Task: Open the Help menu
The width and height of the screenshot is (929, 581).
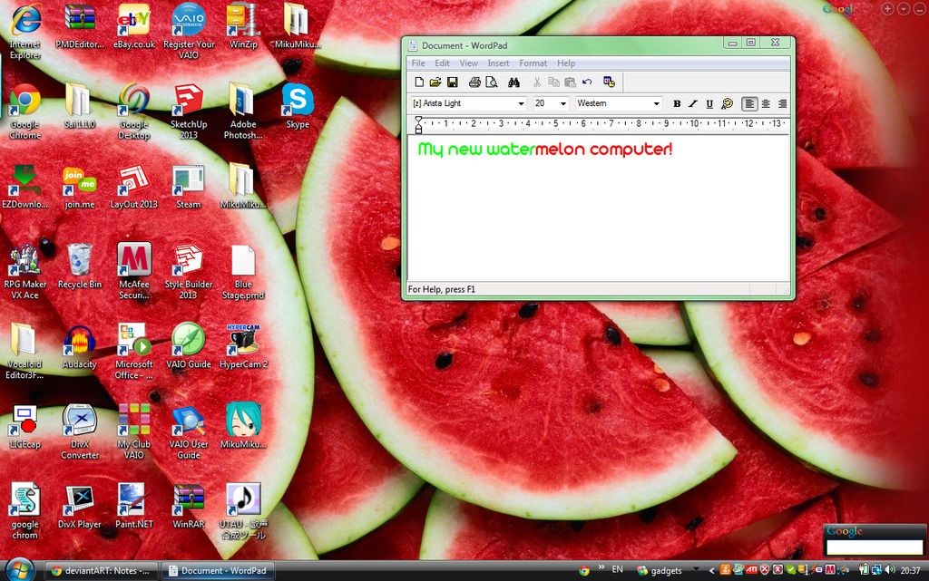Action: (x=566, y=63)
